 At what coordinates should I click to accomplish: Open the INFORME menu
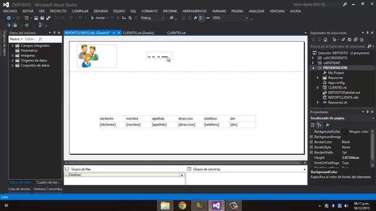pos(170,11)
